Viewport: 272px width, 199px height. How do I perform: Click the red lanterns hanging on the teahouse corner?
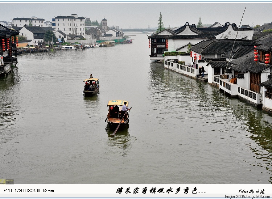149,43
